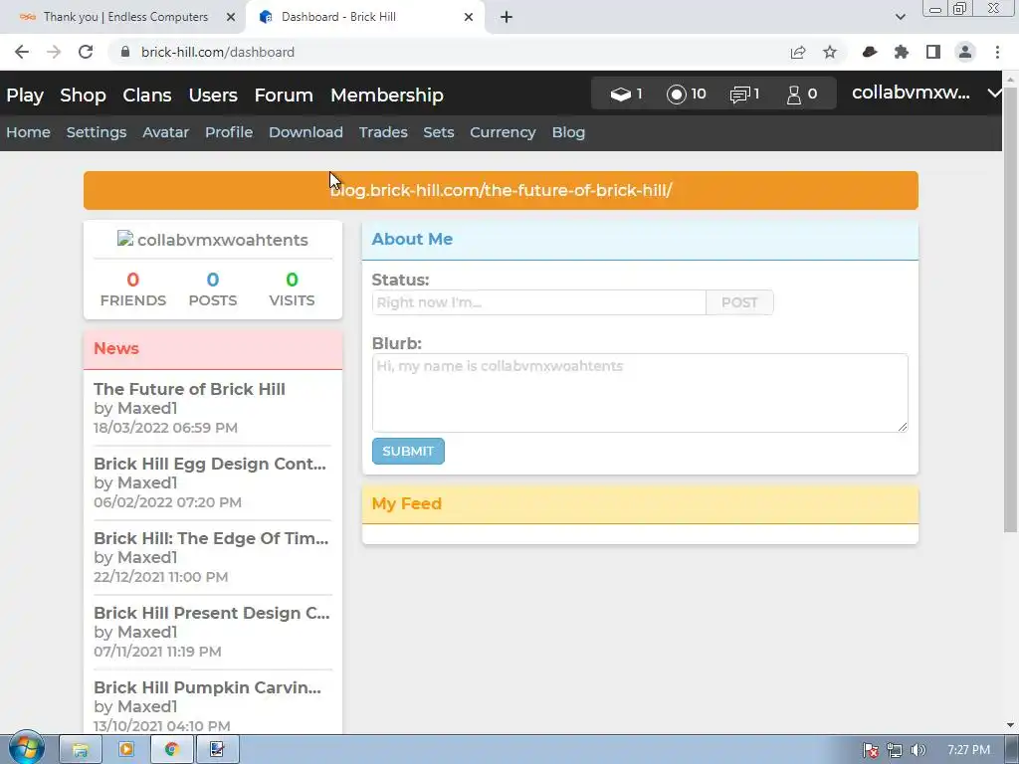
Task: Open Windows Explorer from the taskbar
Action: click(x=80, y=750)
